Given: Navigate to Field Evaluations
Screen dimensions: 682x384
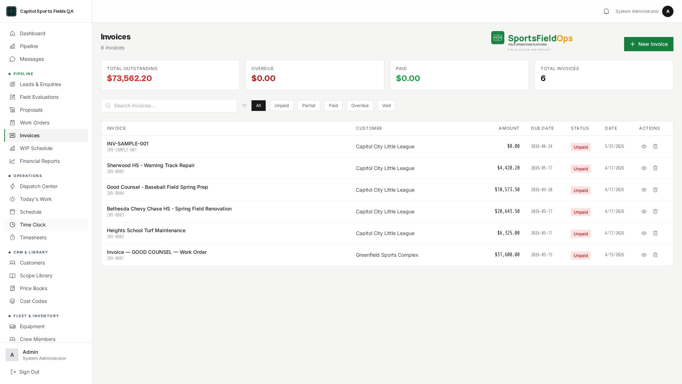Looking at the screenshot, I should pyautogui.click(x=46, y=97).
